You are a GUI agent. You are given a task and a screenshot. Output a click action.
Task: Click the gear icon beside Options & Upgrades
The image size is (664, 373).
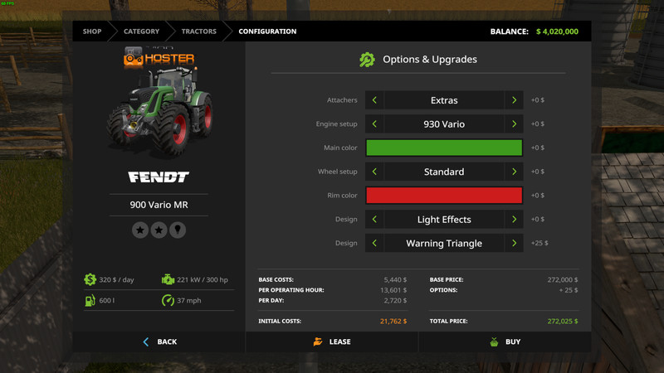(367, 60)
